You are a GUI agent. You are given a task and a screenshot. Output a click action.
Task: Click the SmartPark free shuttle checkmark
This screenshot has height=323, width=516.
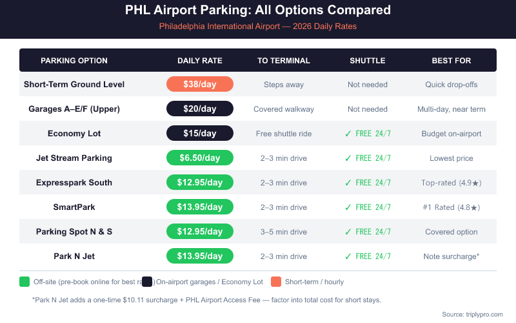point(348,207)
